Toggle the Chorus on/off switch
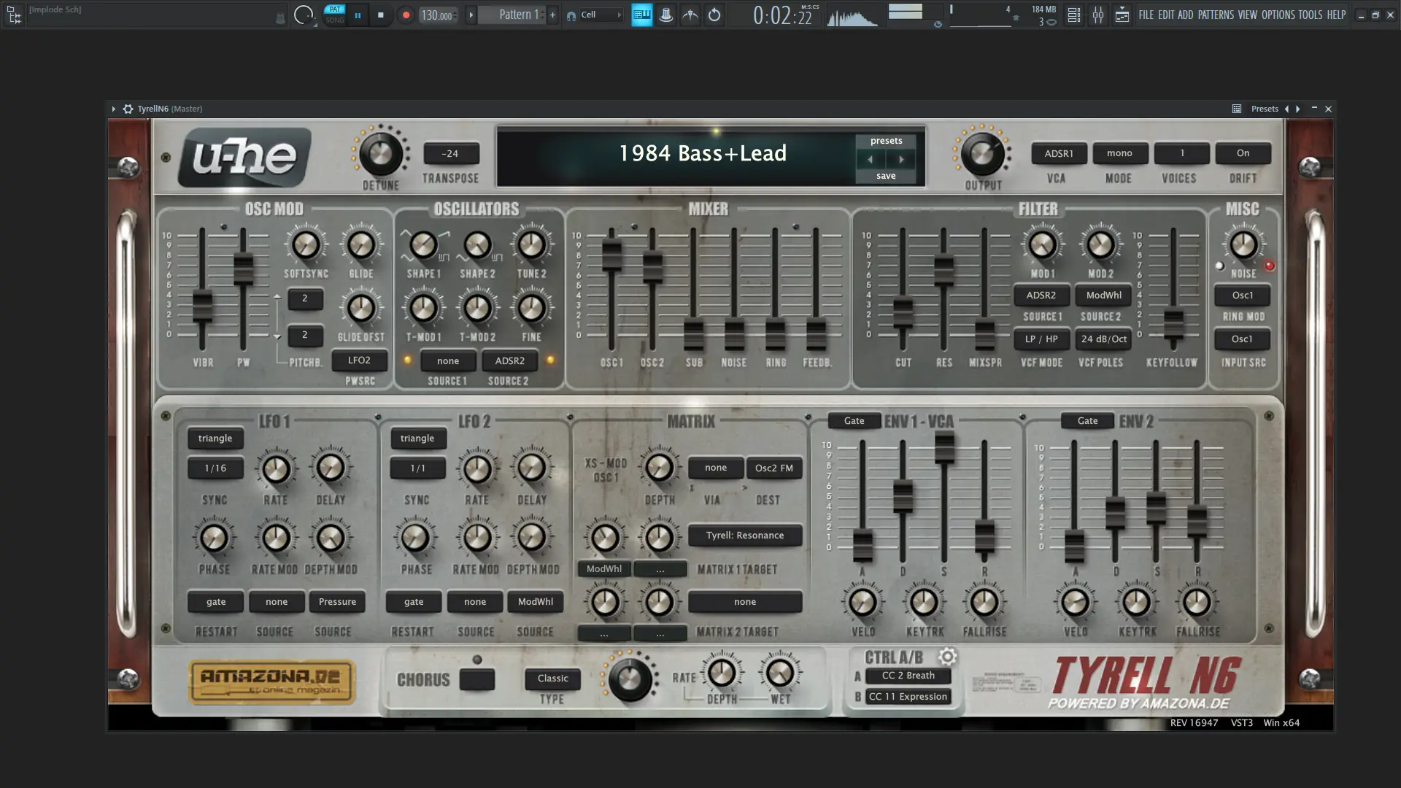Screen dimensions: 1401x788 477,679
